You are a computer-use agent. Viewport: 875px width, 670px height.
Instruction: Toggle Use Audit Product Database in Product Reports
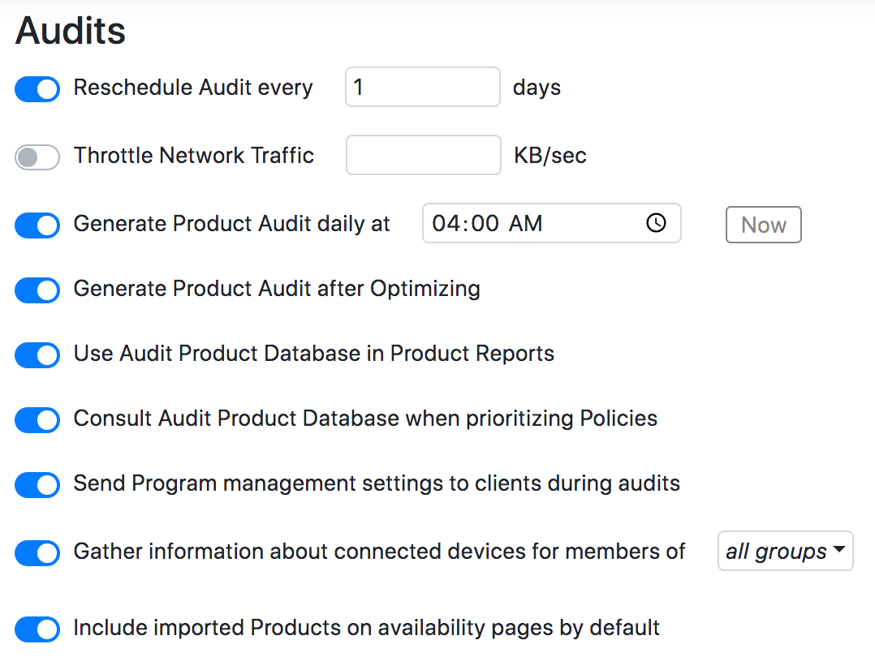coord(37,355)
